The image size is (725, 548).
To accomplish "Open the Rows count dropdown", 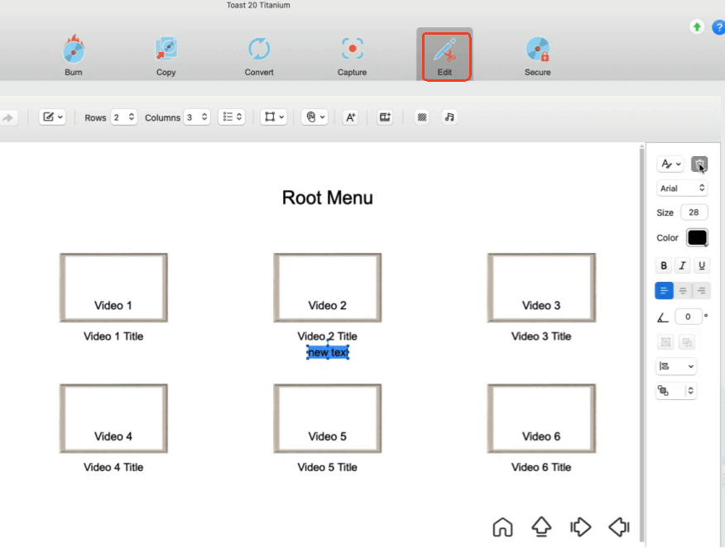I will (124, 117).
